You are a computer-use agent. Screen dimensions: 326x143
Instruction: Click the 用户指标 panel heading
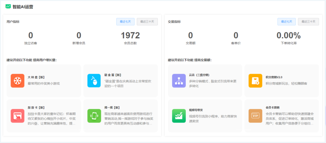(13, 22)
